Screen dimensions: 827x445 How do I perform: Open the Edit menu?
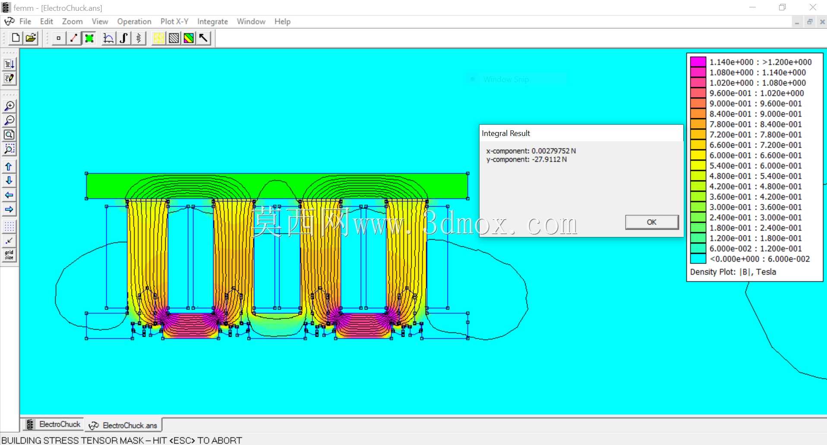pyautogui.click(x=46, y=22)
